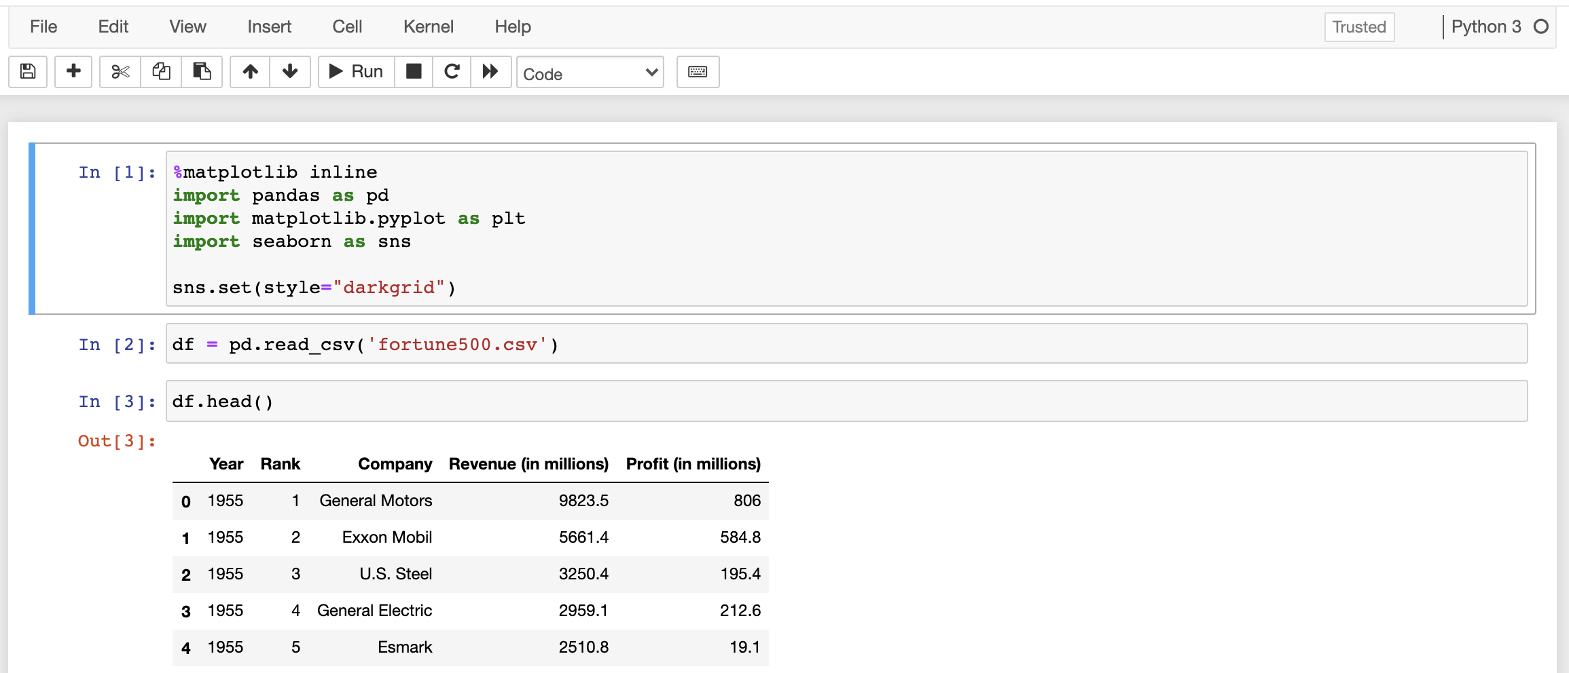The width and height of the screenshot is (1569, 673).
Task: Click into the df.head() code cell
Action: 847,401
